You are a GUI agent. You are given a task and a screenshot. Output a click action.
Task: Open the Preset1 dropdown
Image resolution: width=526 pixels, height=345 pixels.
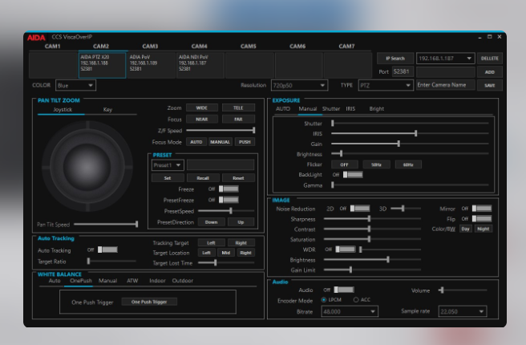tap(168, 165)
